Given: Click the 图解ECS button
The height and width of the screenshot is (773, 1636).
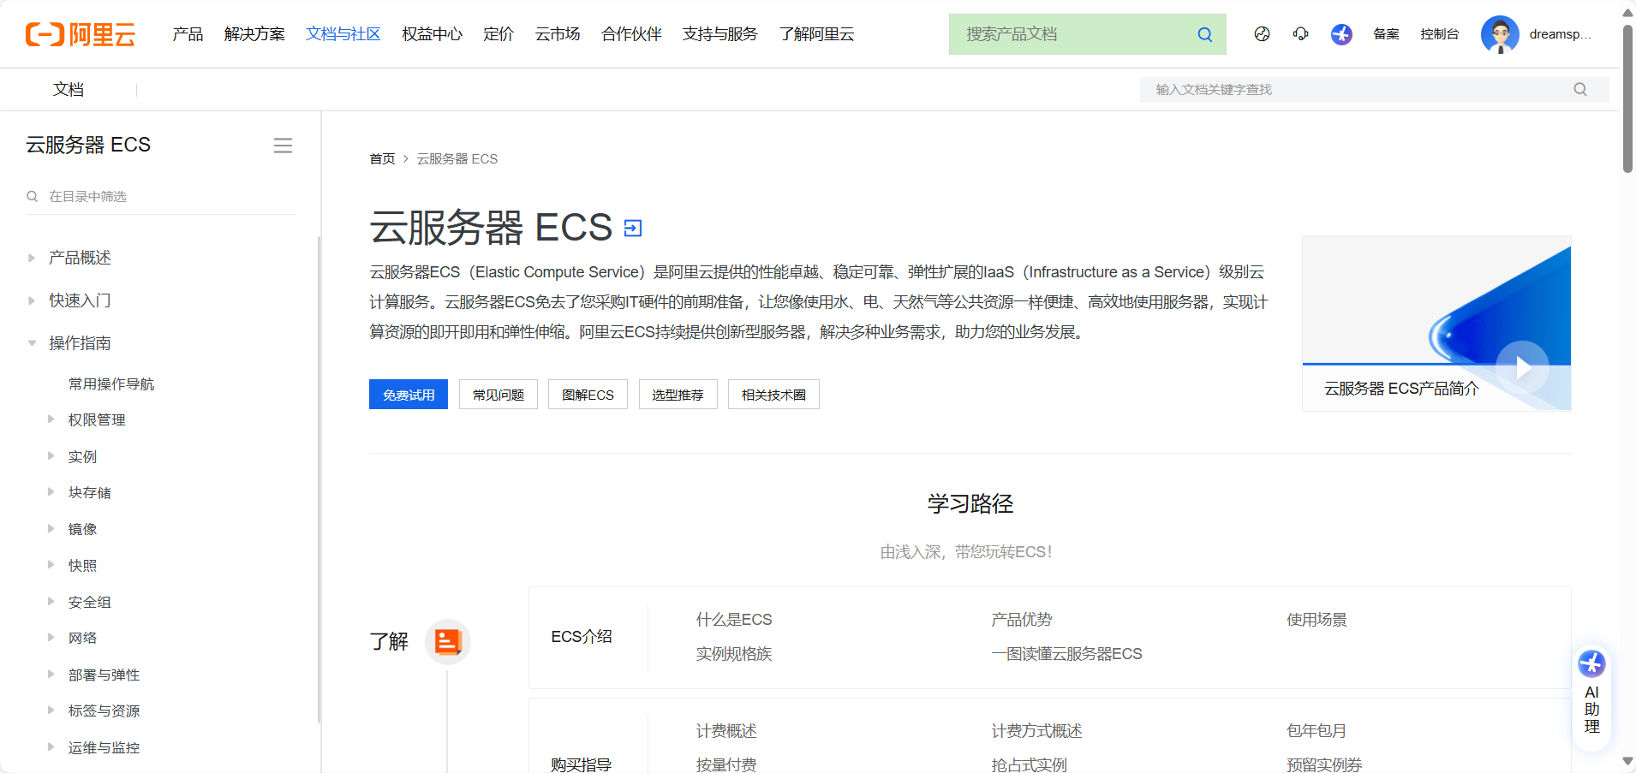Looking at the screenshot, I should (x=588, y=395).
